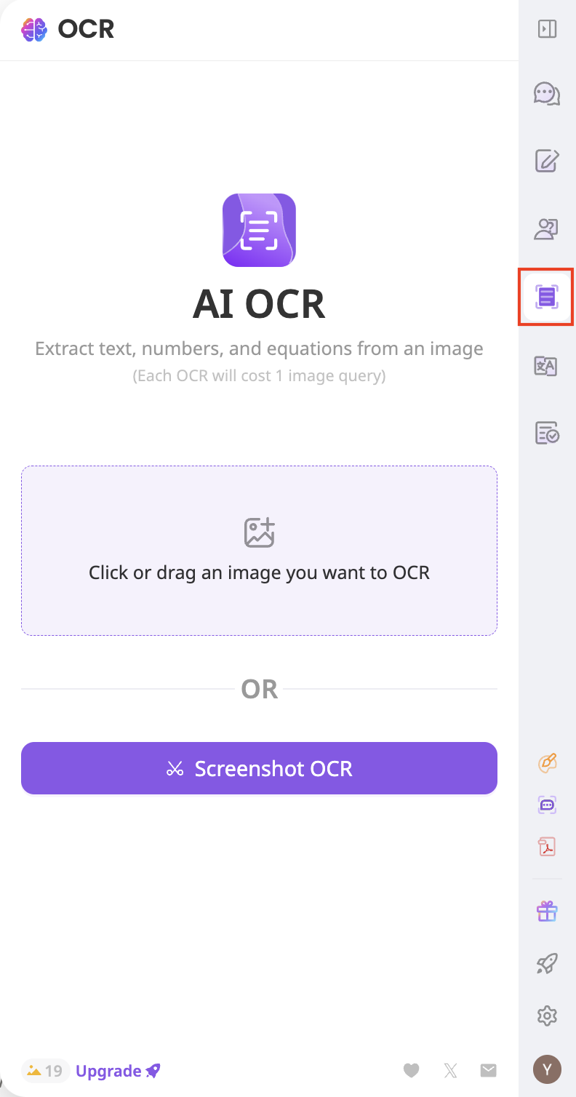
Task: Open the Settings gear
Action: (x=546, y=1016)
